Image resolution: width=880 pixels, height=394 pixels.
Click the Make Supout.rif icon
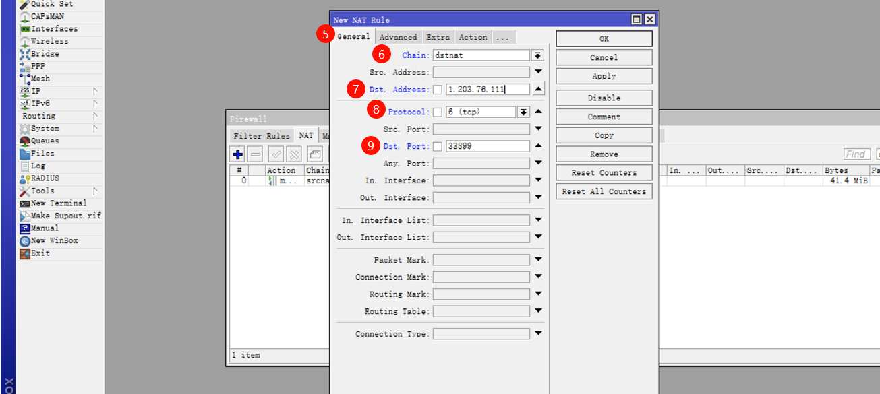click(25, 216)
